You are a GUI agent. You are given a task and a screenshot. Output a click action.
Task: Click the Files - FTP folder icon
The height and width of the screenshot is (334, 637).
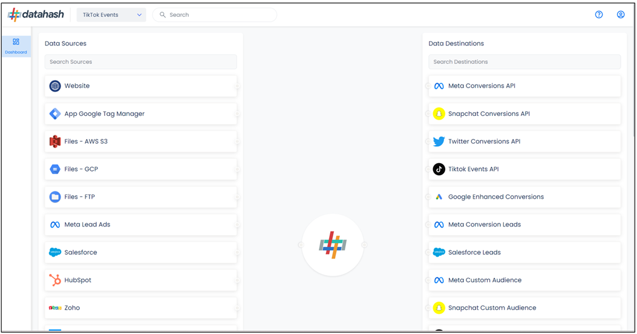click(55, 197)
